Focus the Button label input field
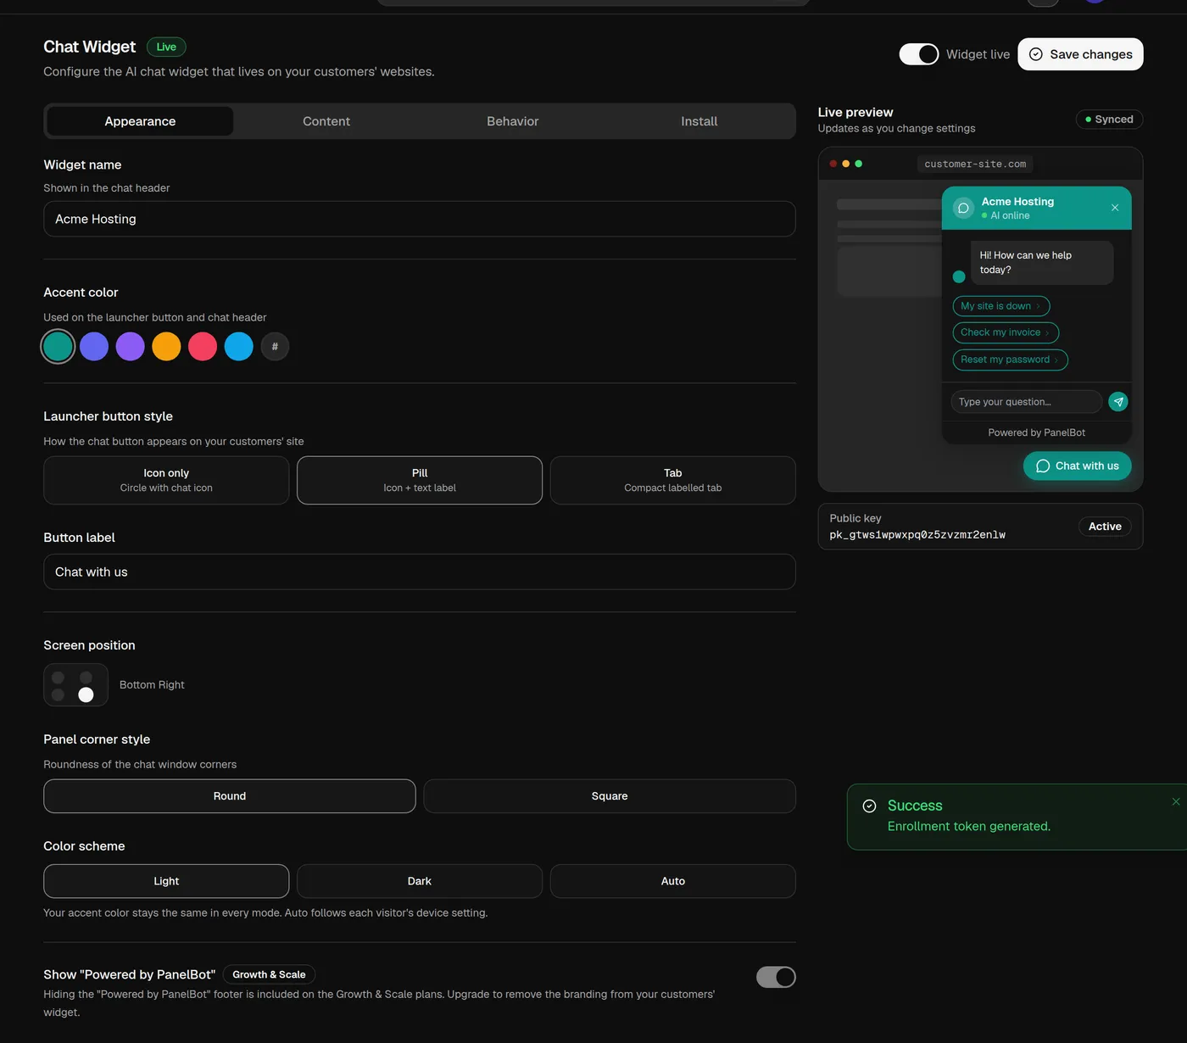1187x1043 pixels. [x=420, y=572]
